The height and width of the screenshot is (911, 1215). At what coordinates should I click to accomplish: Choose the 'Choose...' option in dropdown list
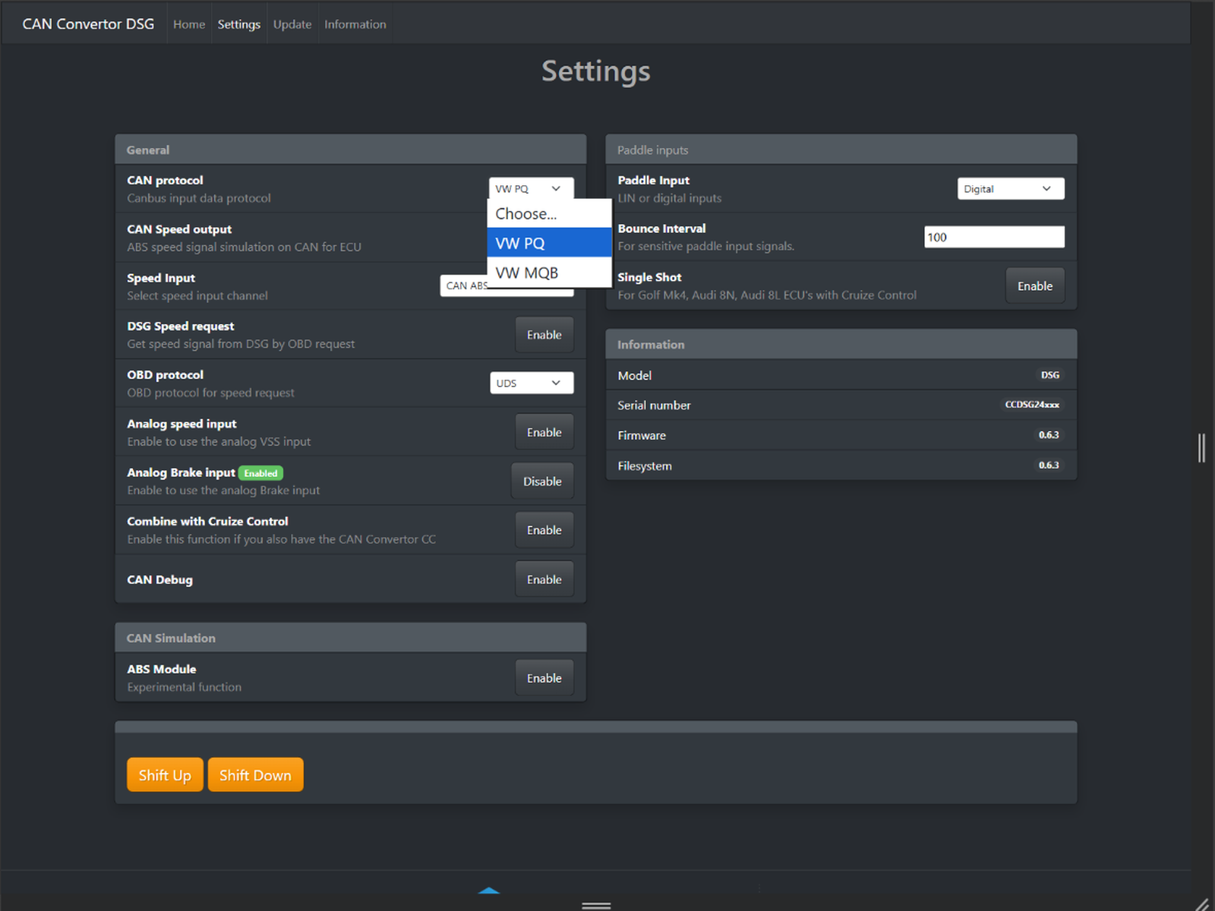pos(549,214)
